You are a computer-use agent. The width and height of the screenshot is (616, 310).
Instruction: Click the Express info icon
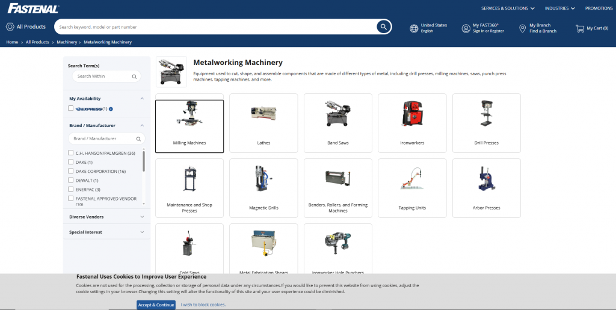pyautogui.click(x=111, y=109)
